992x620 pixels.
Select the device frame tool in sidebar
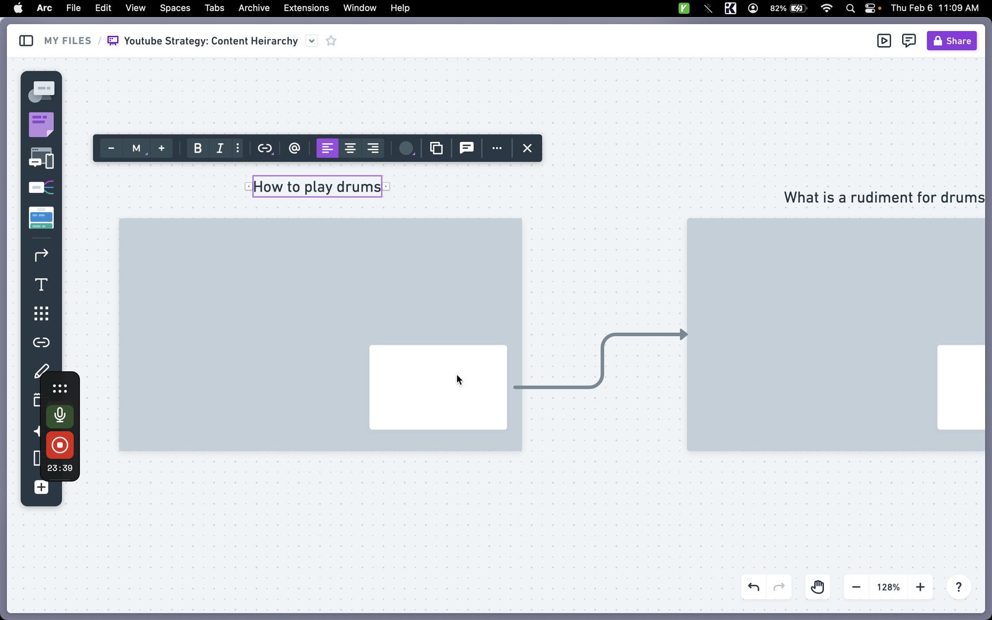tap(41, 158)
